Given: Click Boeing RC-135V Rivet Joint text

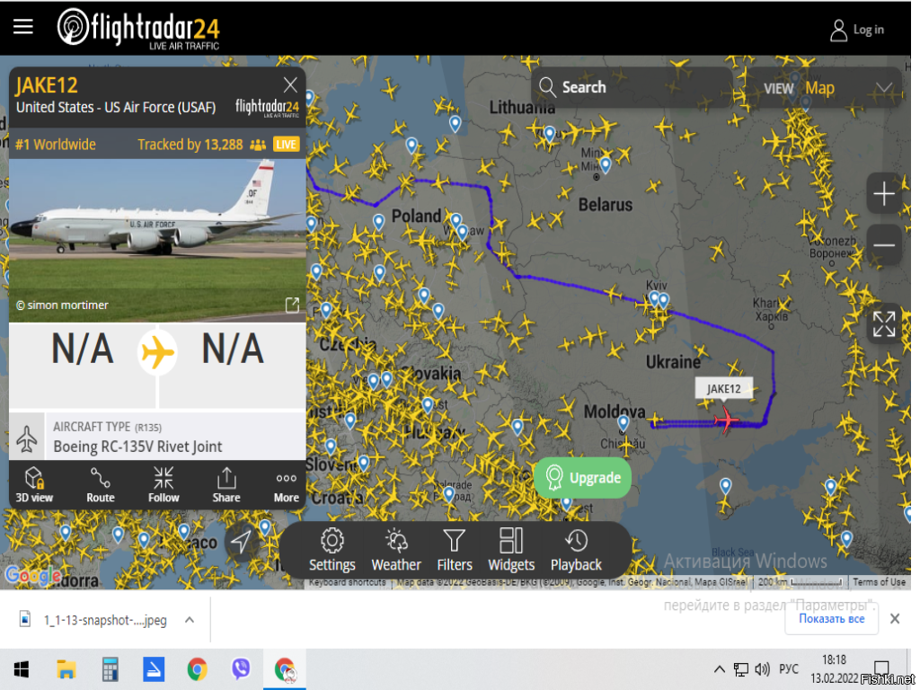Looking at the screenshot, I should click(137, 447).
